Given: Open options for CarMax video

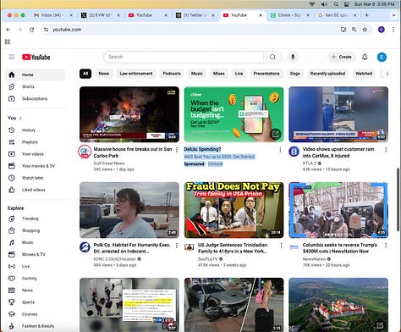Looking at the screenshot, I should click(386, 150).
